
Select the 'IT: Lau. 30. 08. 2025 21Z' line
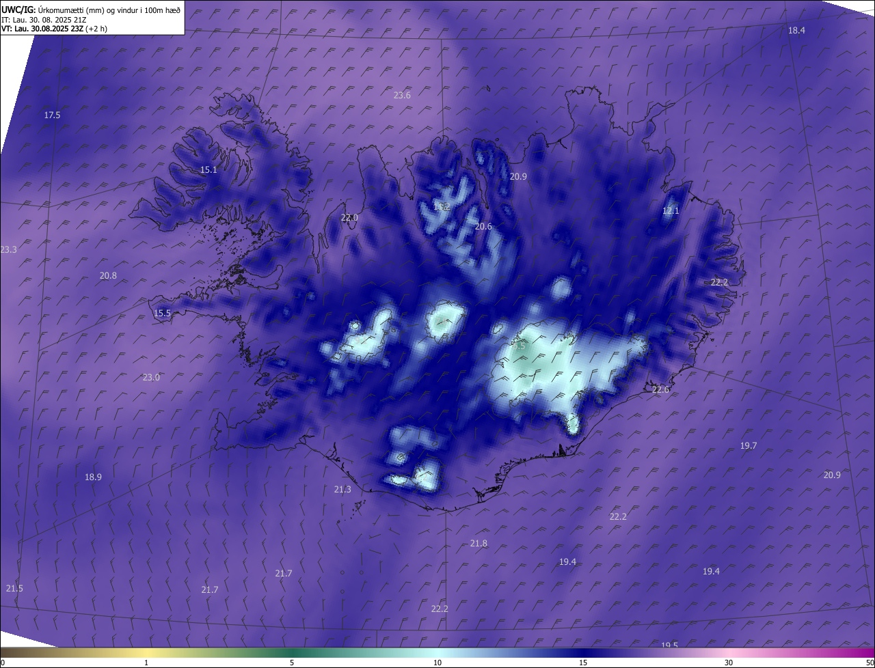[x=44, y=20]
